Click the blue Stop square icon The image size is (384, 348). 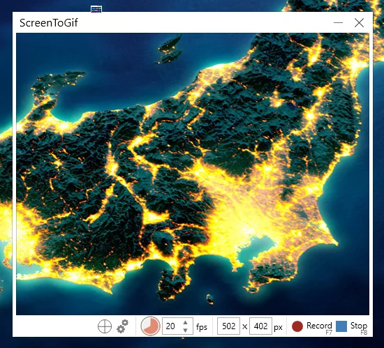pos(341,326)
